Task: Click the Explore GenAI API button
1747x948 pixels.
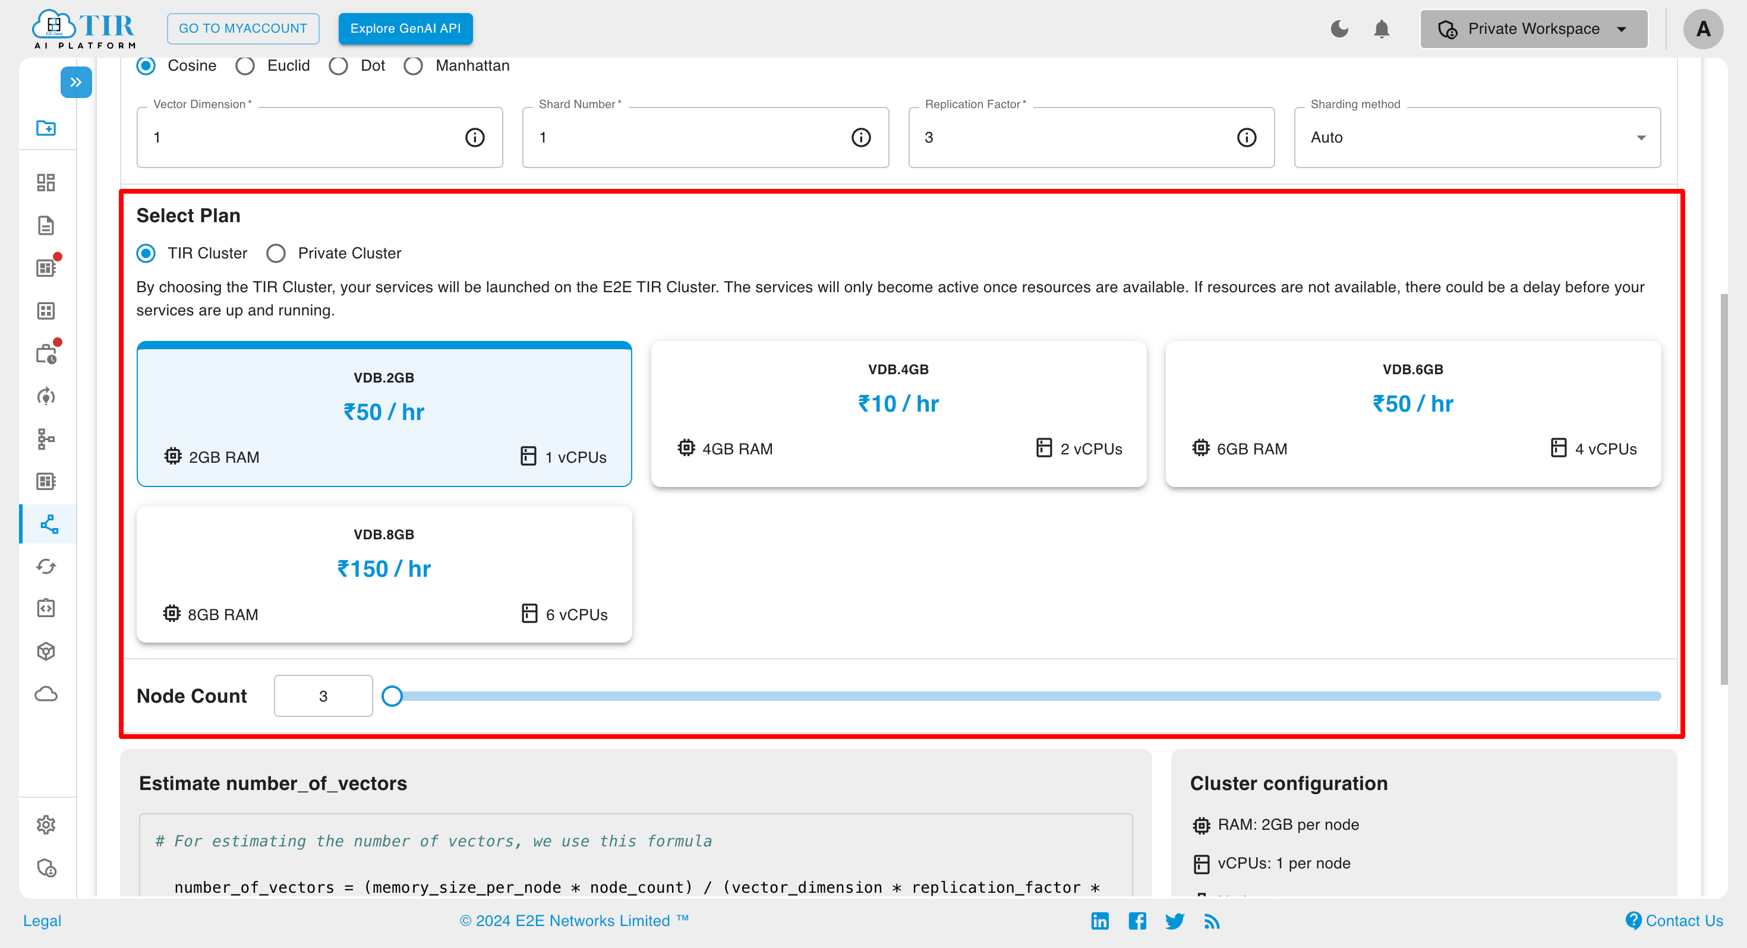Action: tap(405, 28)
